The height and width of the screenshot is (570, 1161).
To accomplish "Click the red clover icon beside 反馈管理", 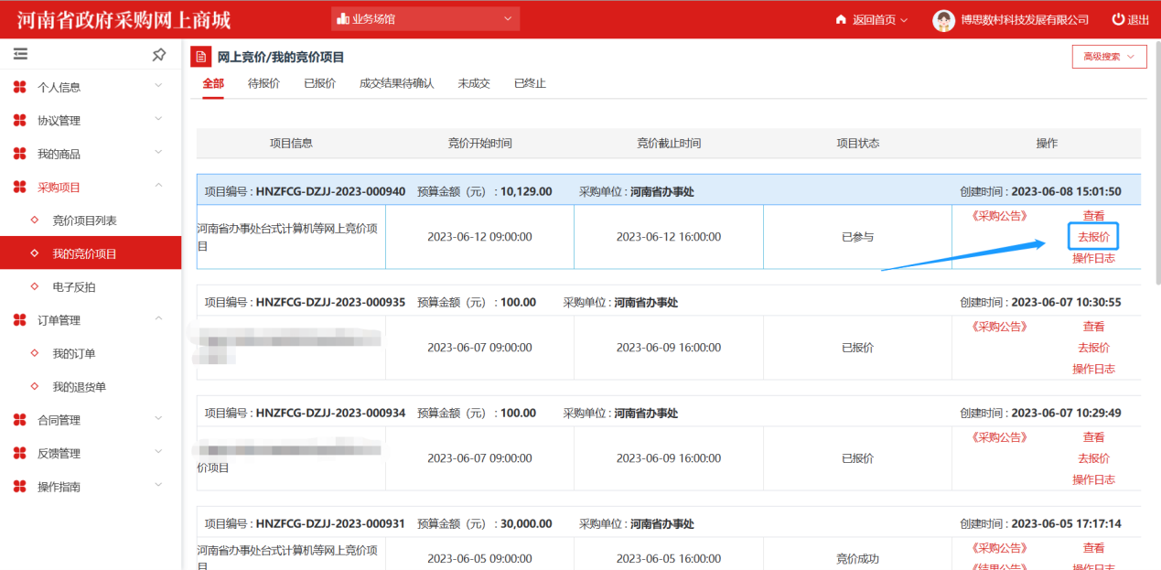I will (20, 453).
